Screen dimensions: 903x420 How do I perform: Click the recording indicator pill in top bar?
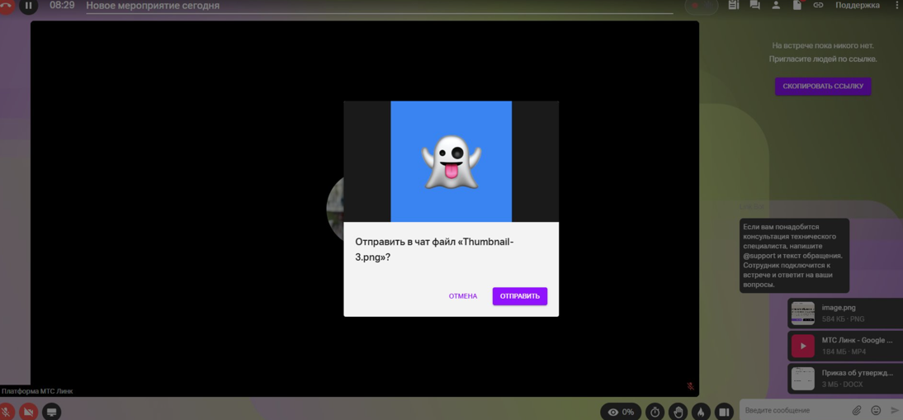coord(701,5)
